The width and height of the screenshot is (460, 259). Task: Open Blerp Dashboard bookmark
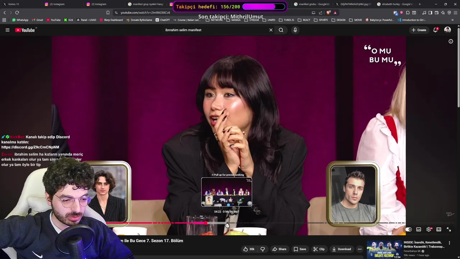111,20
